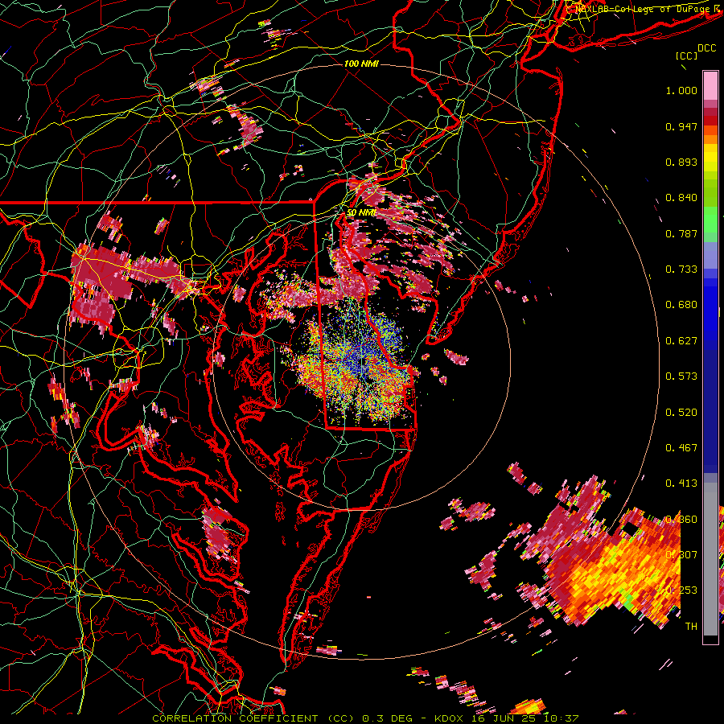Select the 0.893 scale value
The height and width of the screenshot is (724, 724).
[681, 162]
